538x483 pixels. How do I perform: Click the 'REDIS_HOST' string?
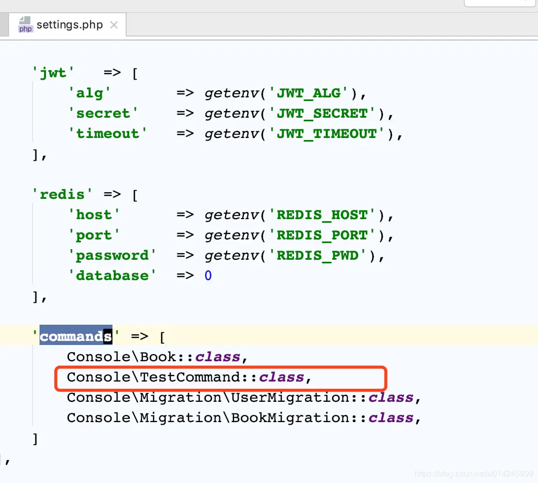click(322, 215)
